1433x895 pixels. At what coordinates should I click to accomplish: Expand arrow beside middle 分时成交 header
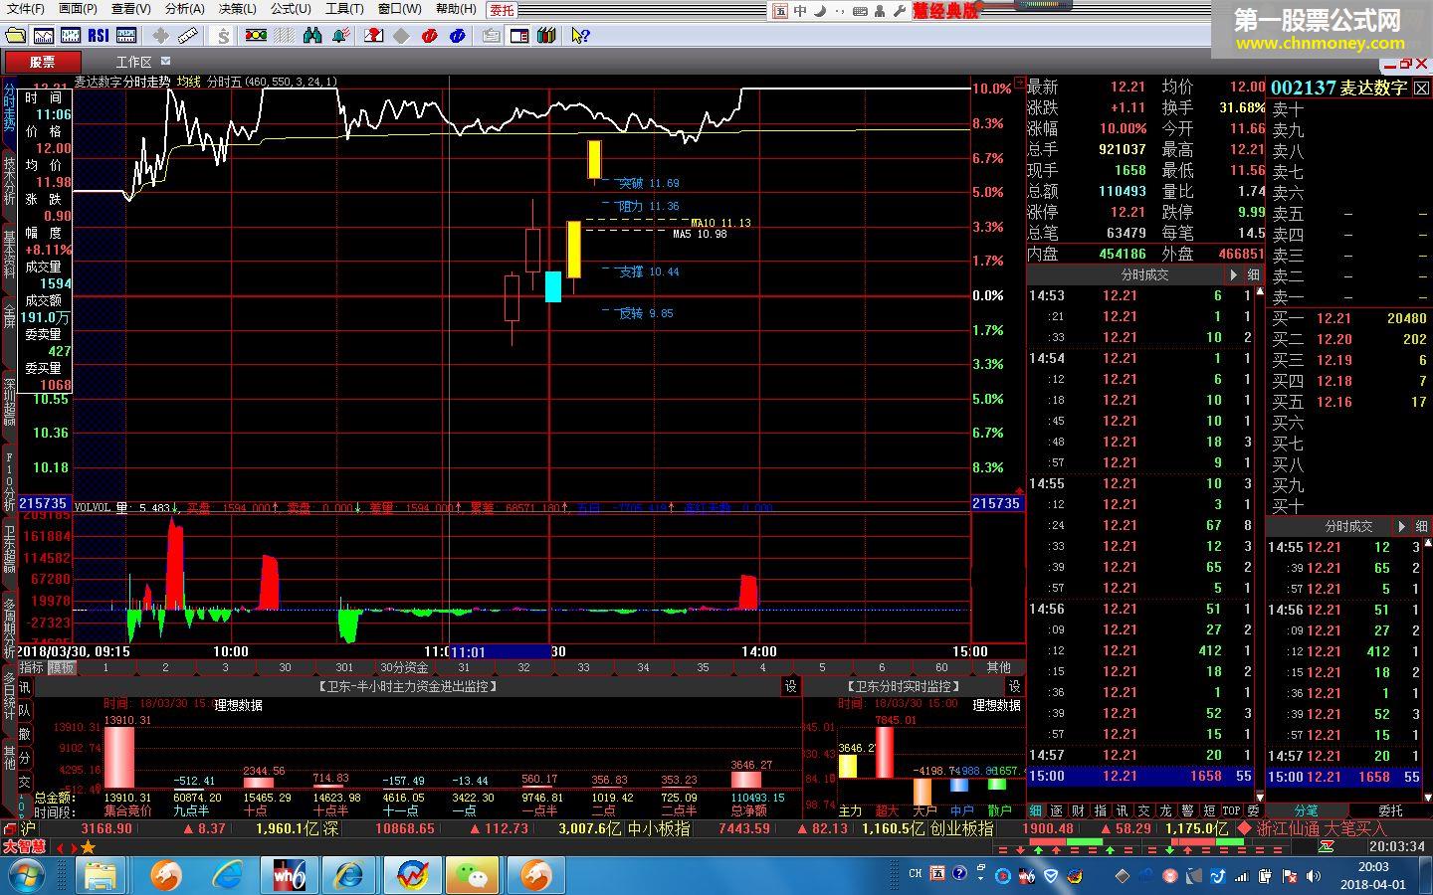pyautogui.click(x=1234, y=274)
